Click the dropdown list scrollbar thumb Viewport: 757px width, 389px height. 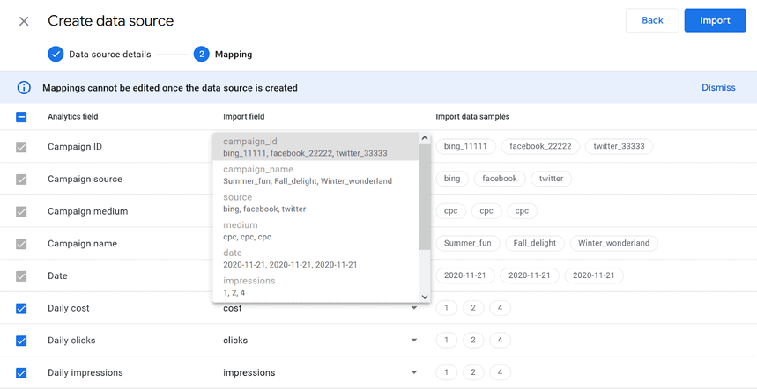(425, 196)
